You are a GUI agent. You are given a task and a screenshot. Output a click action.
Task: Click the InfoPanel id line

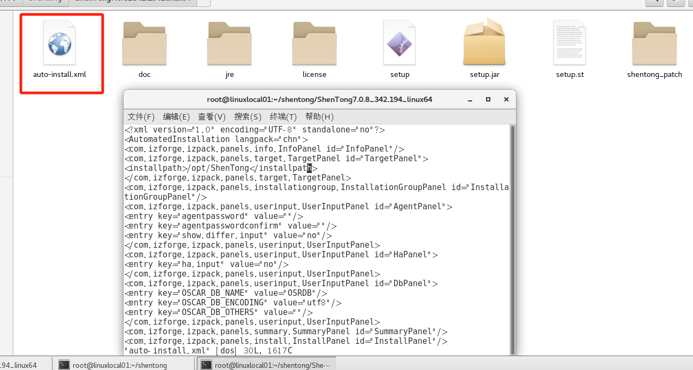coord(264,149)
